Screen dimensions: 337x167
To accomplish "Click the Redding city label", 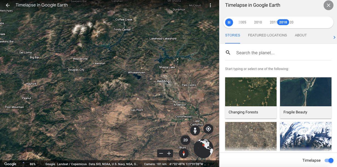I will 163,81.
